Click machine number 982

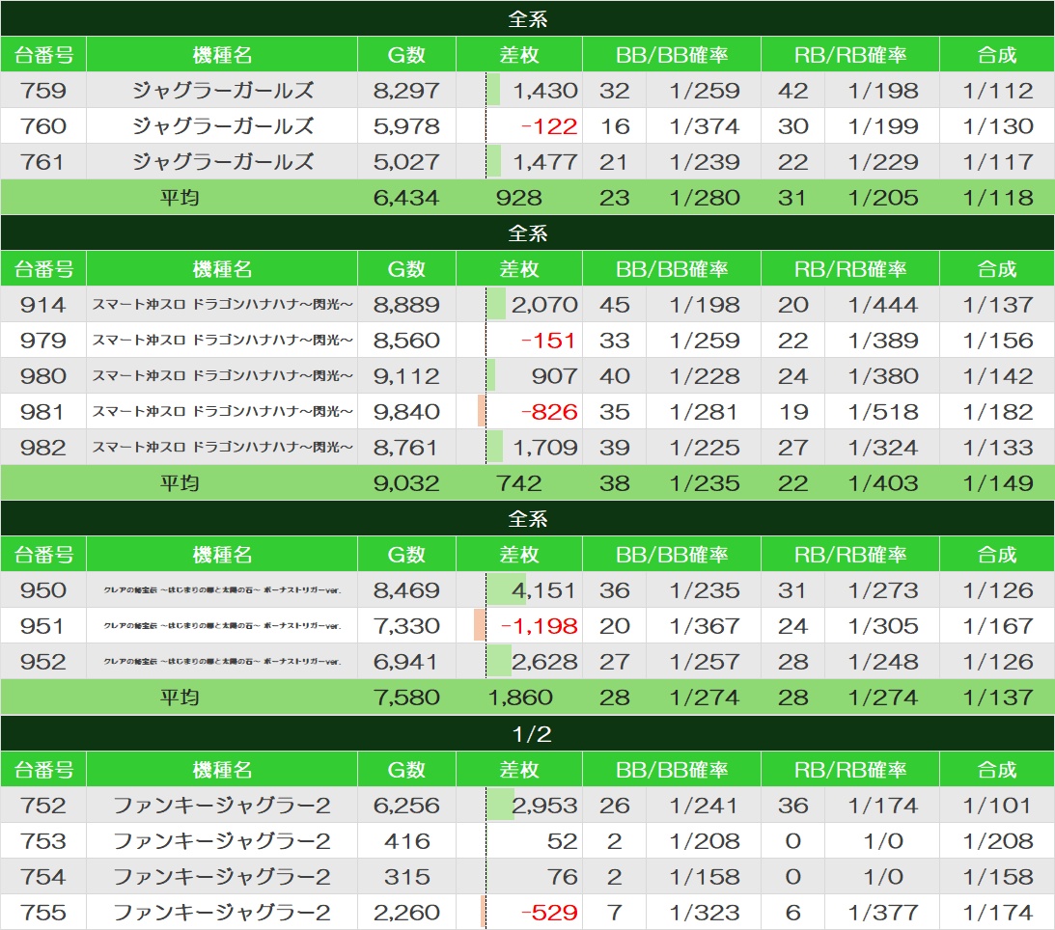pos(43,448)
